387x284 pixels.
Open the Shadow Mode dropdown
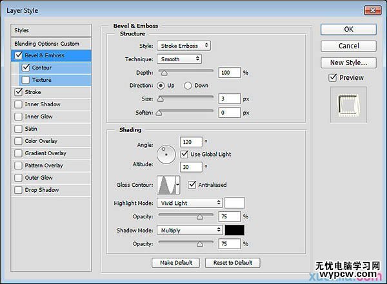(x=190, y=231)
